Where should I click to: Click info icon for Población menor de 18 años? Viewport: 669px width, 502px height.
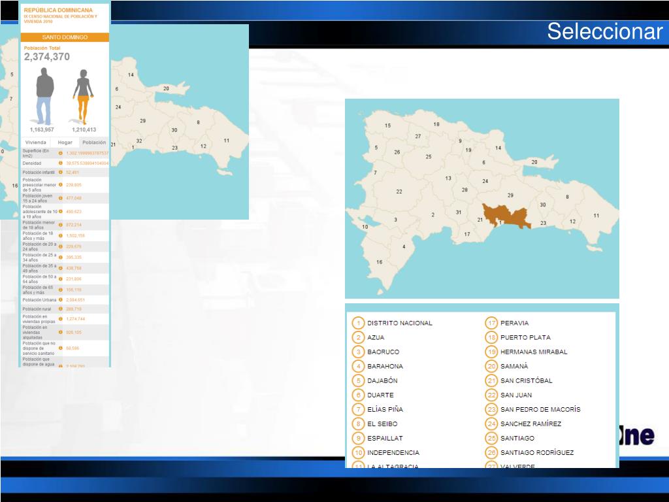click(61, 225)
